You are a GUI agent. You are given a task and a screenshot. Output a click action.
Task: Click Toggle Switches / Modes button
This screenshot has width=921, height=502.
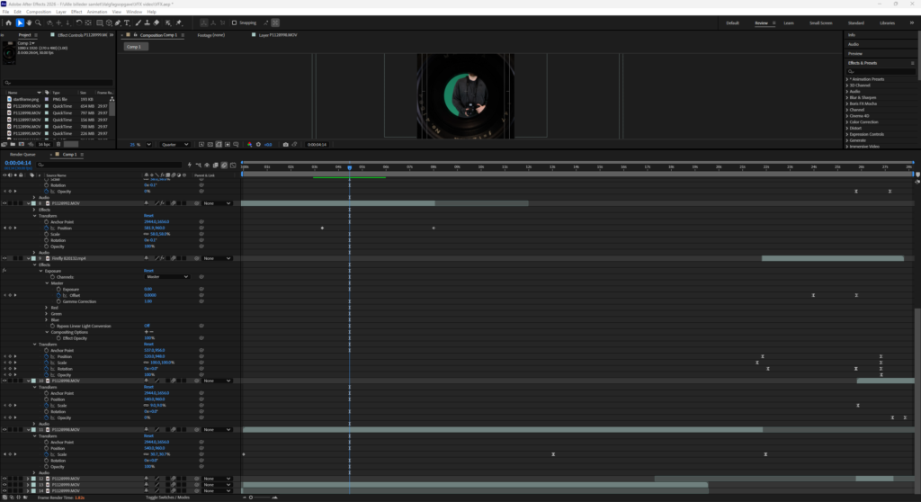tap(167, 498)
